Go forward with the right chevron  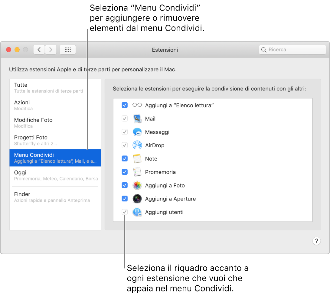[x=51, y=50]
